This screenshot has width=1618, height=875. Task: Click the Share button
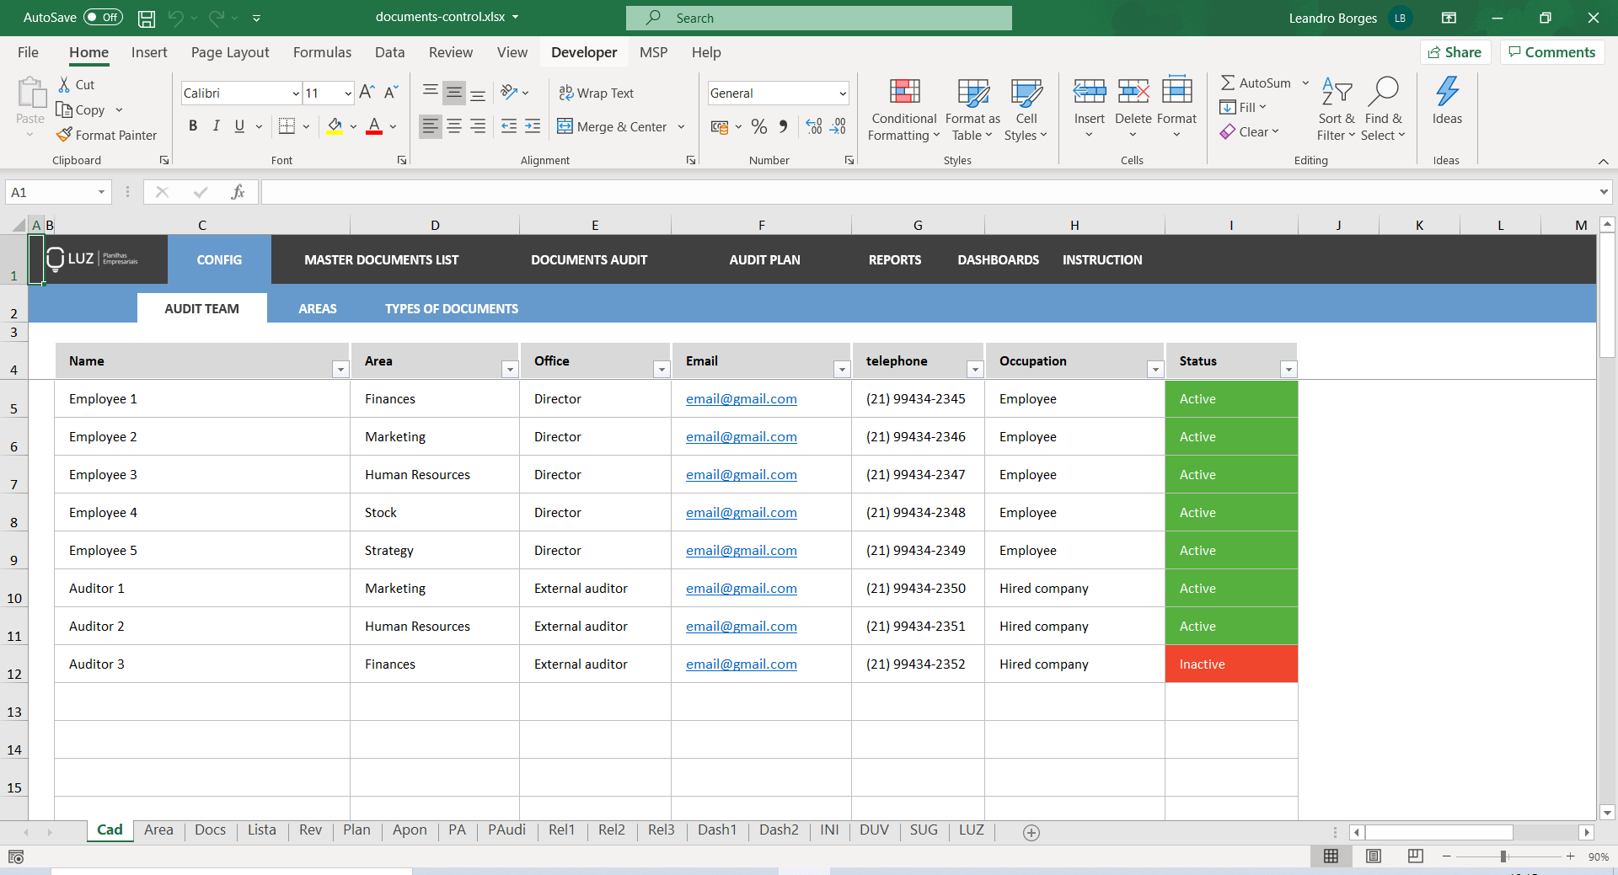click(x=1455, y=51)
